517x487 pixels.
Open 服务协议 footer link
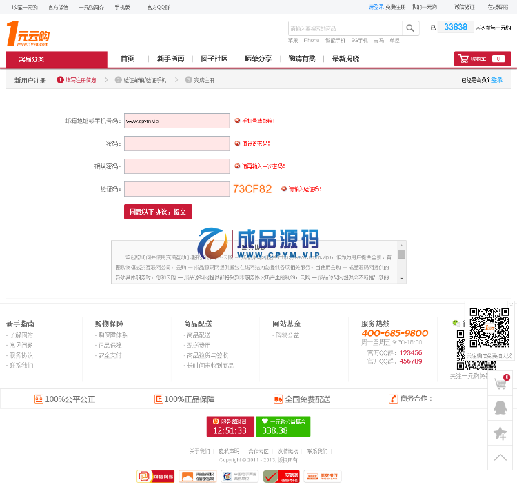(x=21, y=355)
